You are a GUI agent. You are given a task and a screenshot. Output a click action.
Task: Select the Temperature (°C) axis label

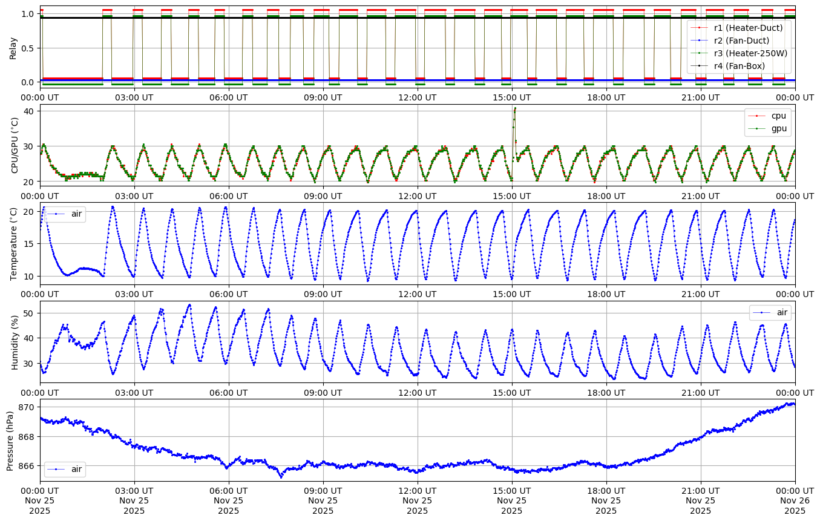pos(15,244)
